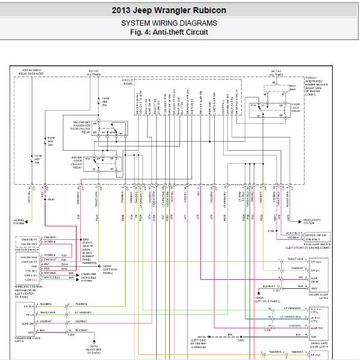
Task: Click 'LT GRN/DK BLU' wire label at swing gate
Action: [x=291, y=317]
